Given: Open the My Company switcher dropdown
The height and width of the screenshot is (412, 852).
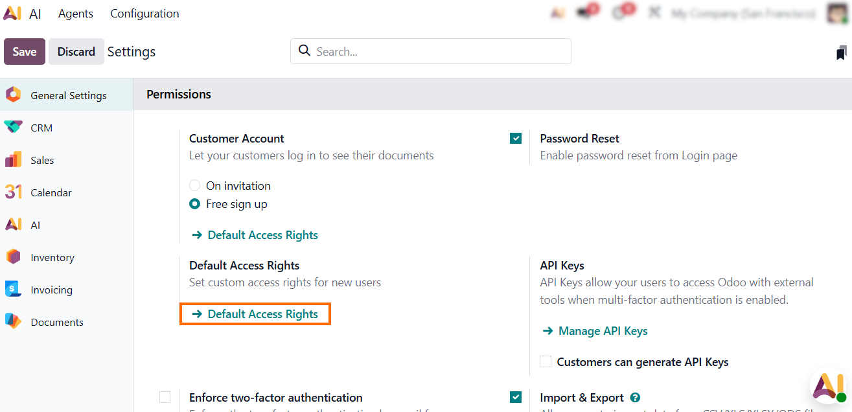Looking at the screenshot, I should (x=743, y=14).
